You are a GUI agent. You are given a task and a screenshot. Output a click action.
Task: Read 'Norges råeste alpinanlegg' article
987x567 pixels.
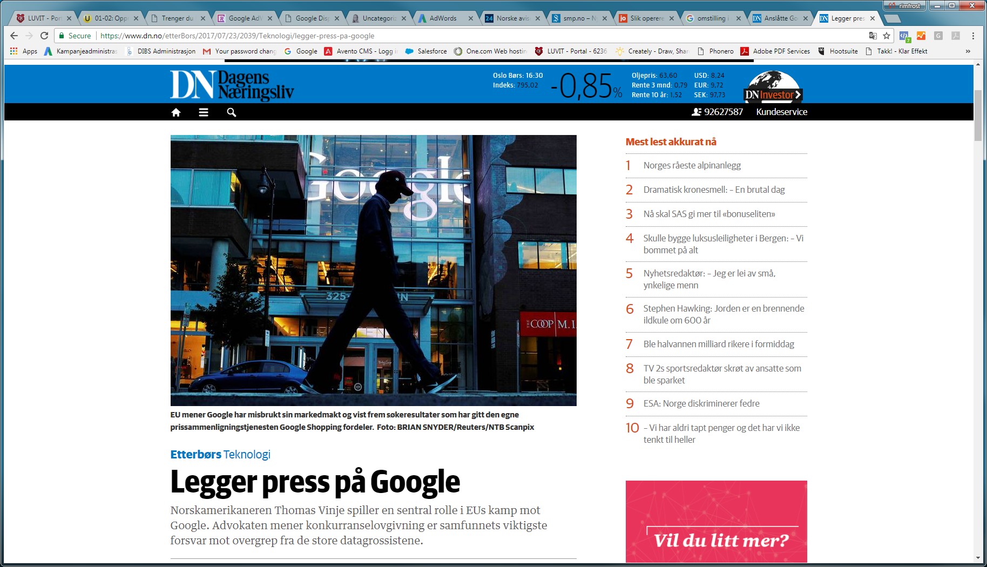click(692, 165)
